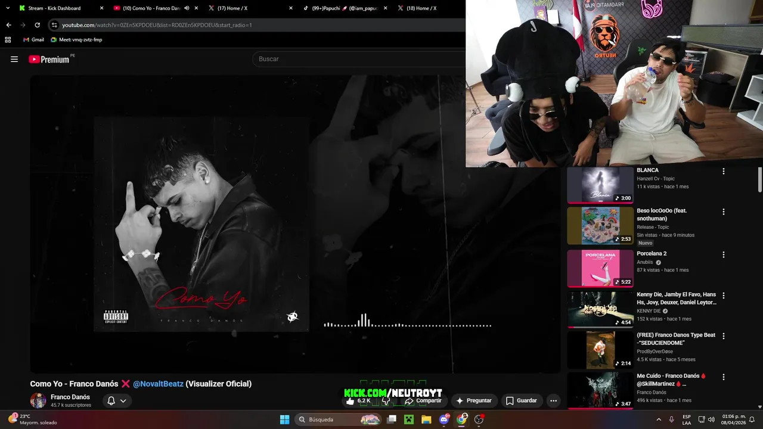Click ProdByOverDese channel name

pyautogui.click(x=656, y=352)
